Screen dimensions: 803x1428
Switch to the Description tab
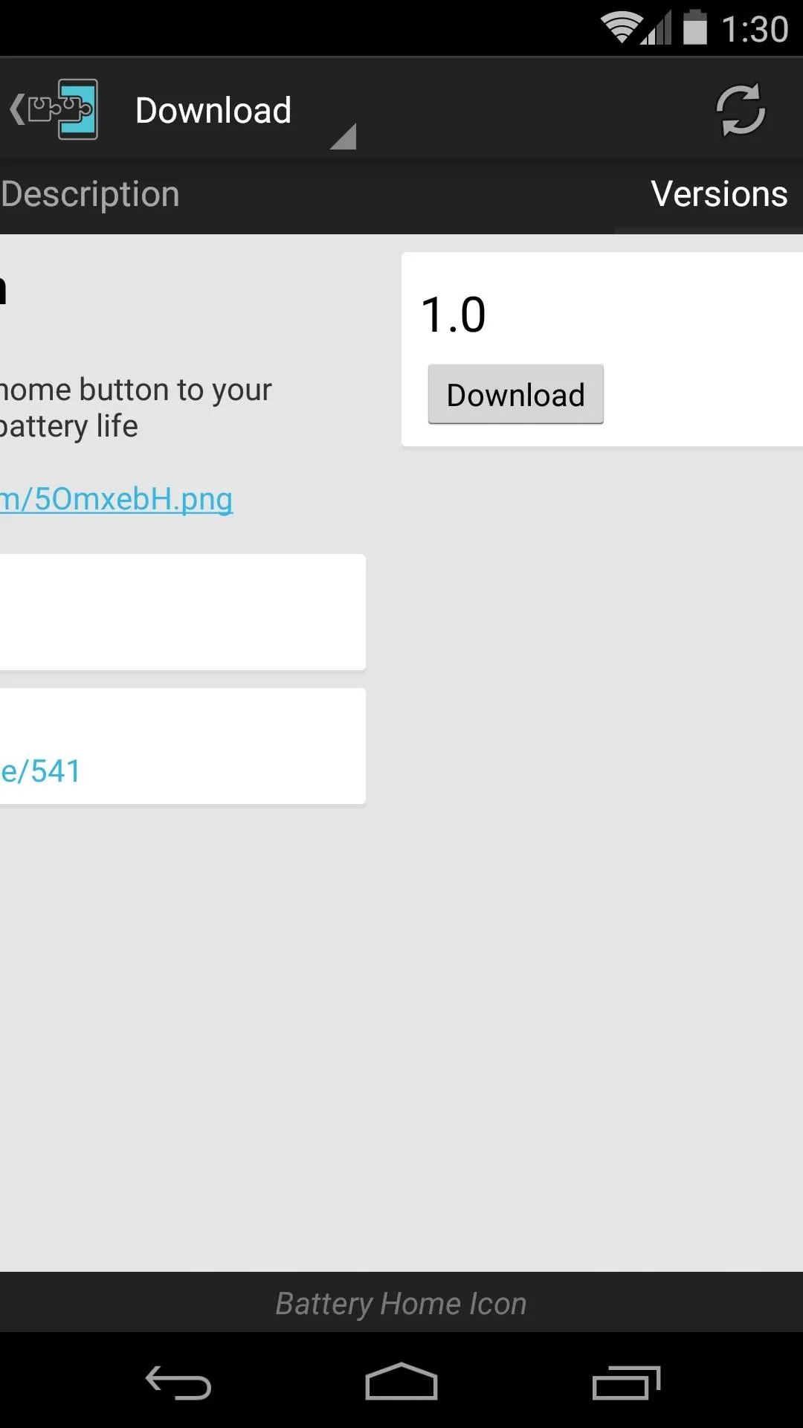coord(90,194)
